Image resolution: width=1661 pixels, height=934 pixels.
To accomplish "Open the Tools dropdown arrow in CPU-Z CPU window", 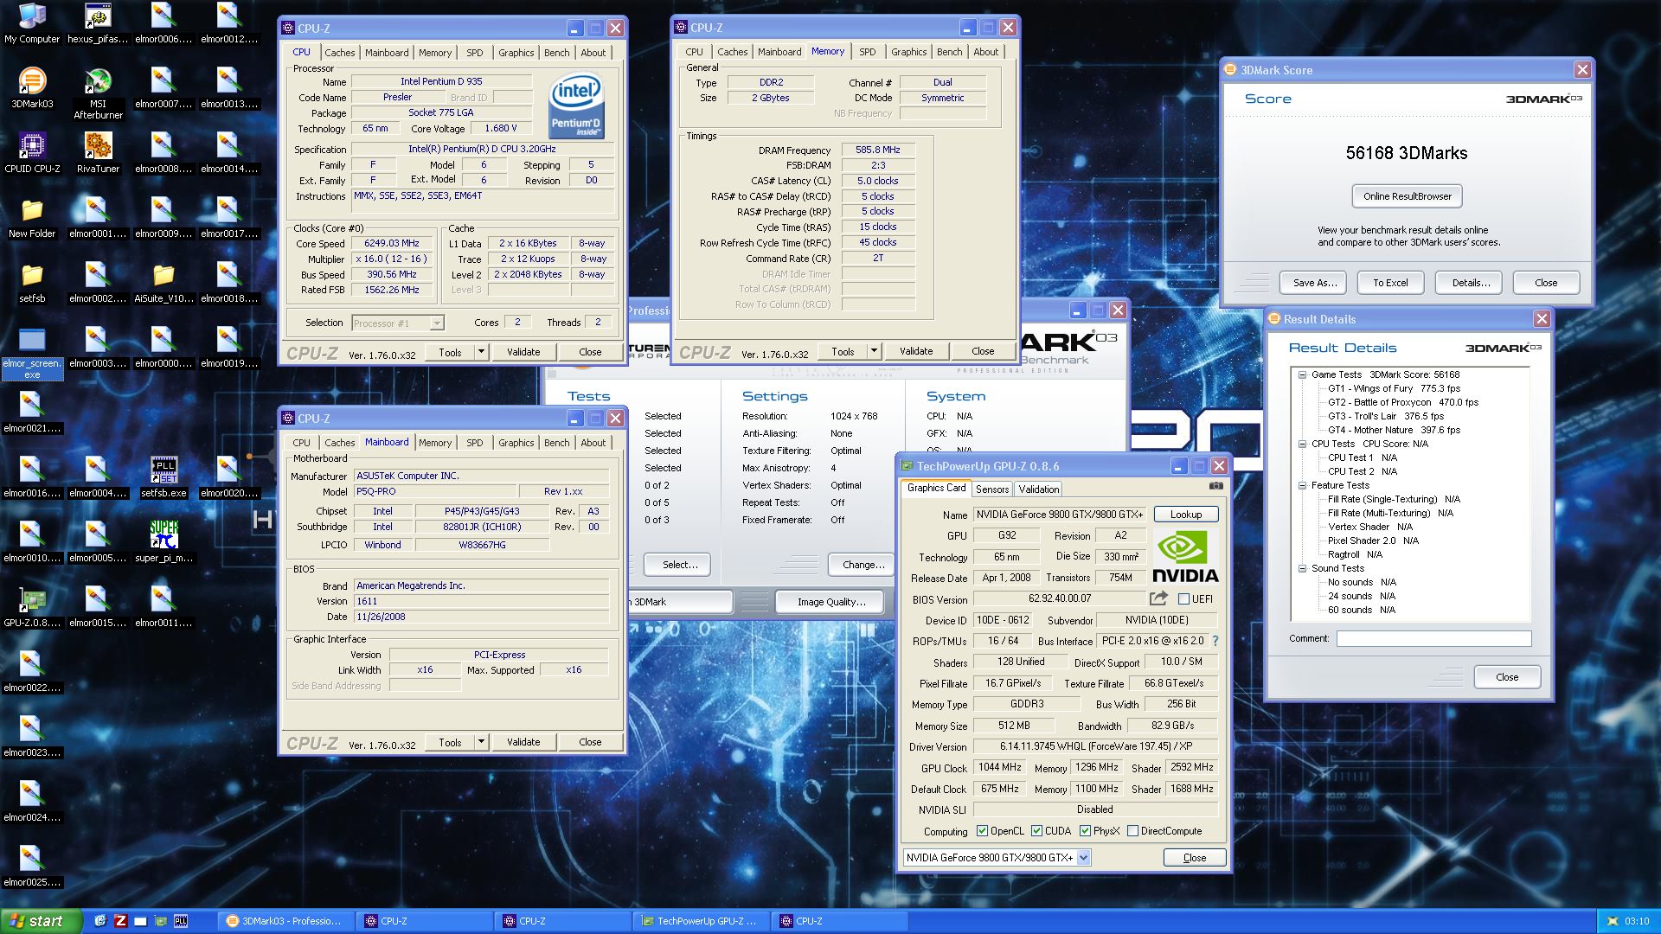I will tap(482, 351).
